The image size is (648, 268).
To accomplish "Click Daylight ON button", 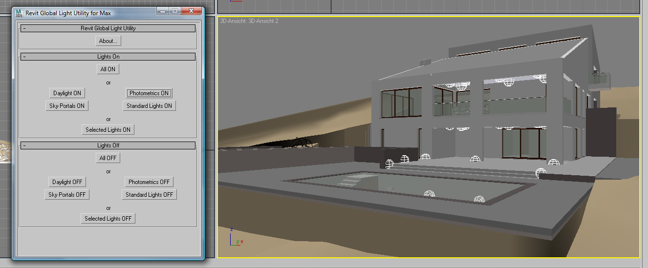I will pyautogui.click(x=67, y=93).
